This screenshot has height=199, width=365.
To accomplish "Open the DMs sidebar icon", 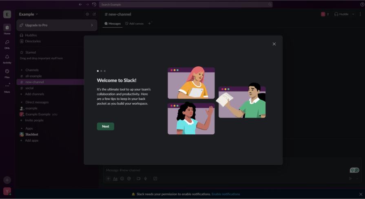I will point(7,44).
